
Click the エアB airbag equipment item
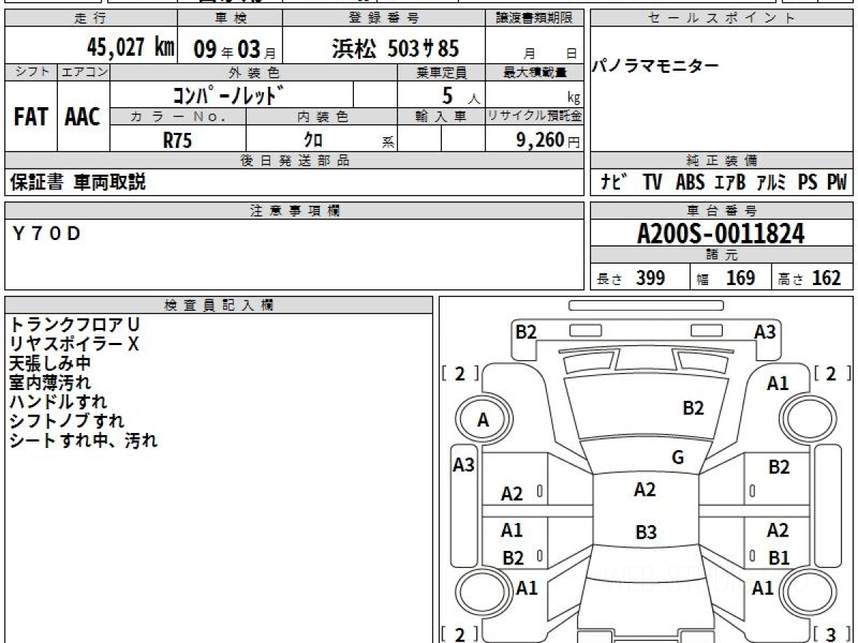(729, 182)
